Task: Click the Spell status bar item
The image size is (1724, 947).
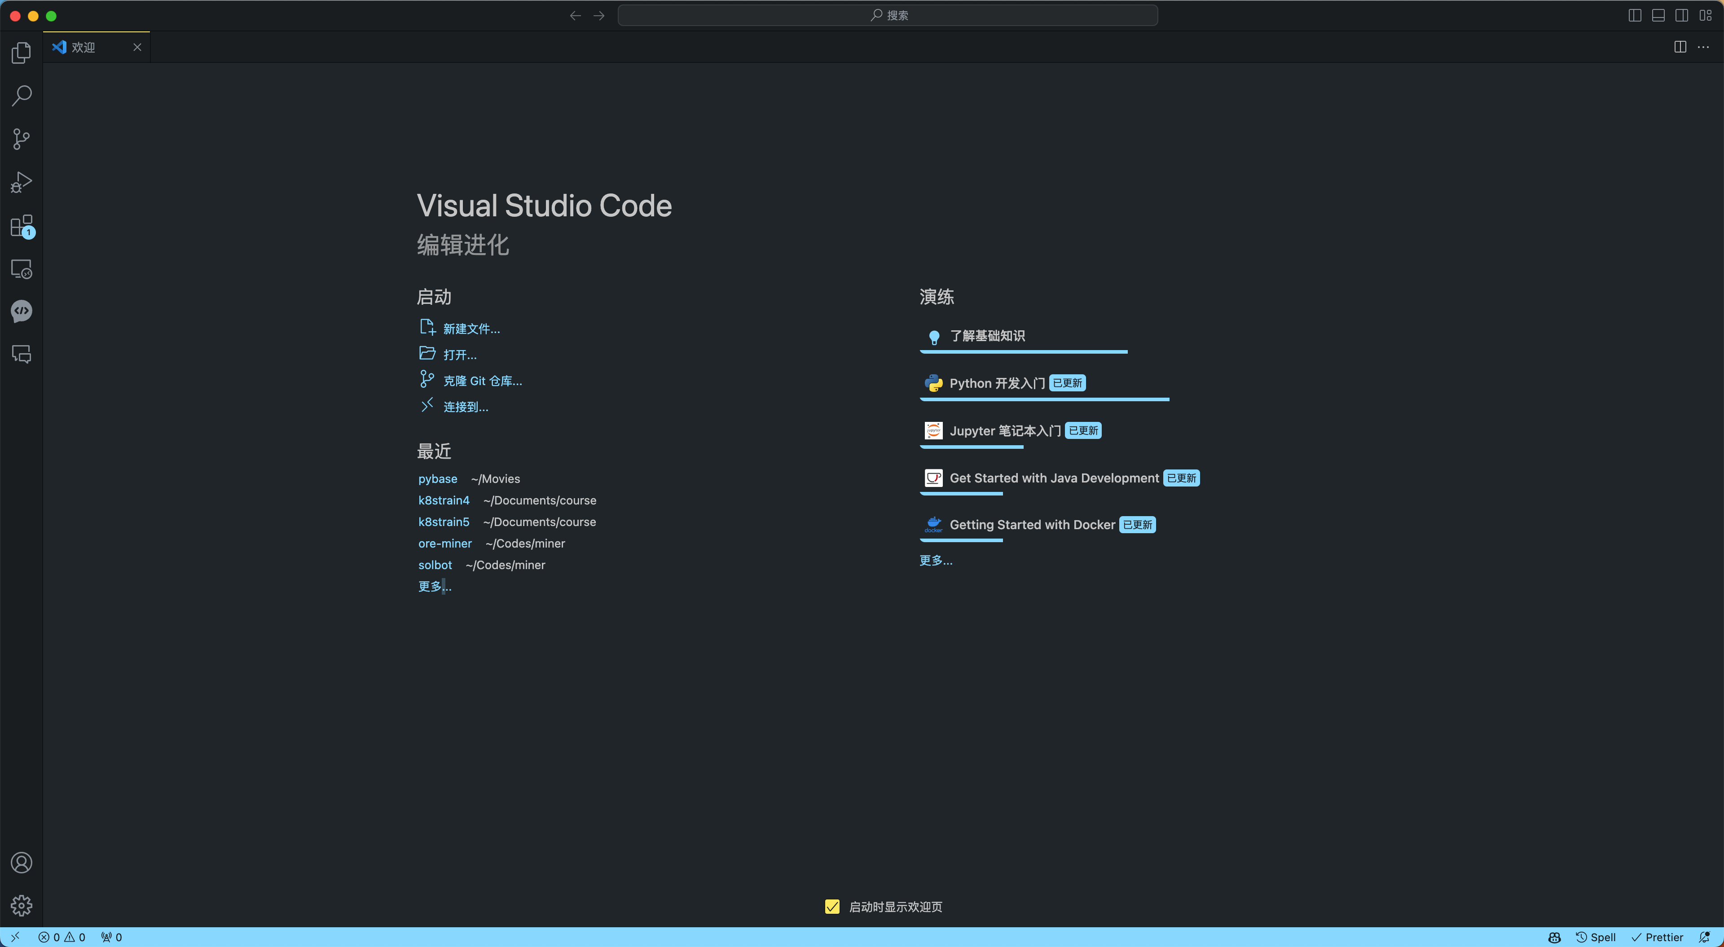Action: click(x=1596, y=937)
